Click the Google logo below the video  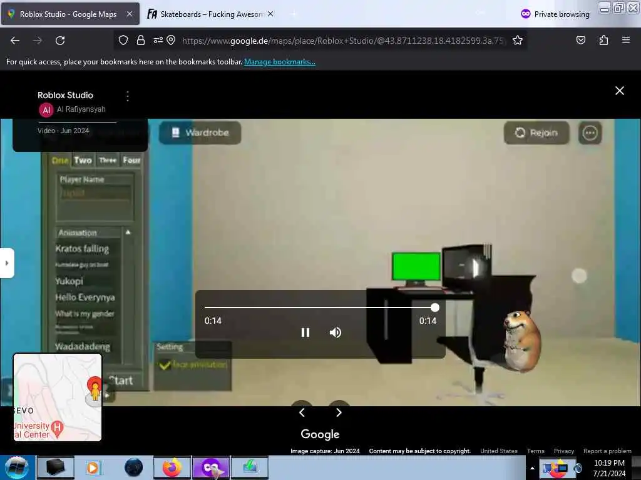320,434
